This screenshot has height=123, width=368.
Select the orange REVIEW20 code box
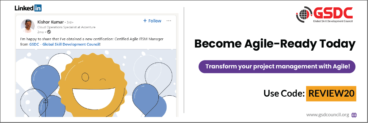tap(331, 94)
